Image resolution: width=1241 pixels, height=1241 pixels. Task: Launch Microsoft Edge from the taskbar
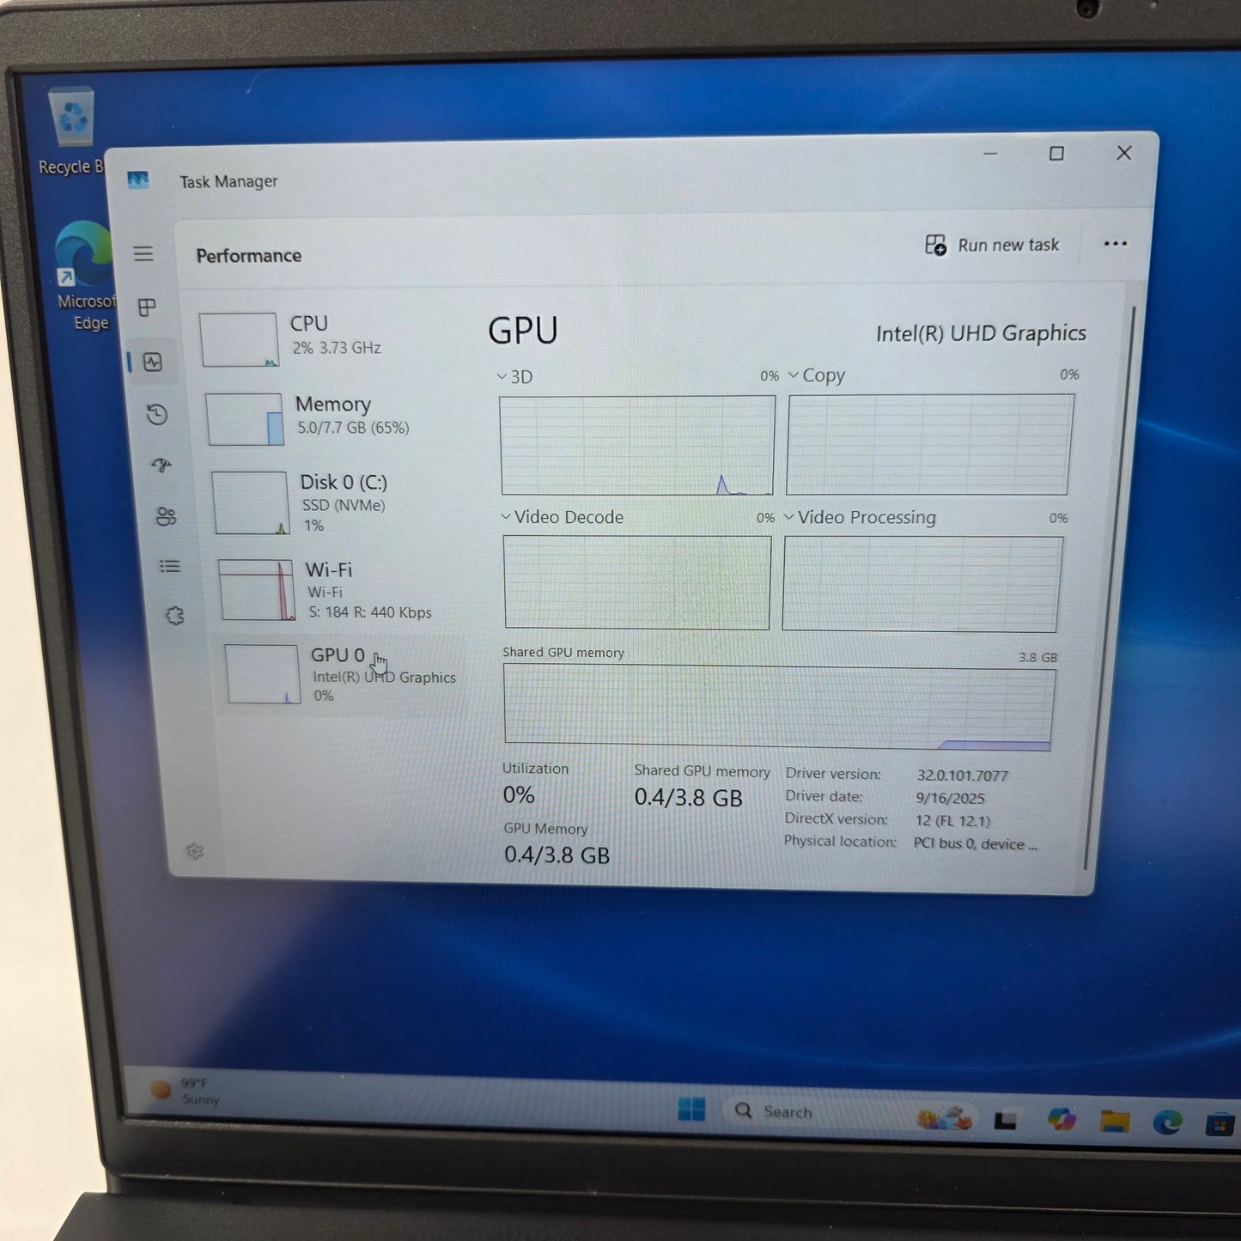pyautogui.click(x=1167, y=1122)
